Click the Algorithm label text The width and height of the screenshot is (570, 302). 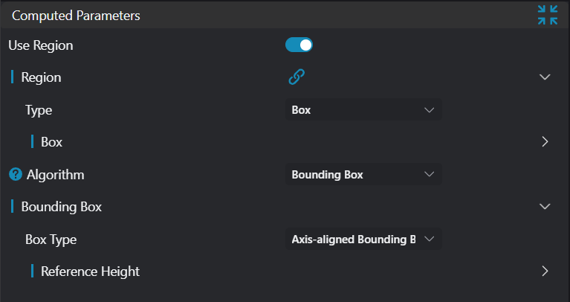[55, 175]
